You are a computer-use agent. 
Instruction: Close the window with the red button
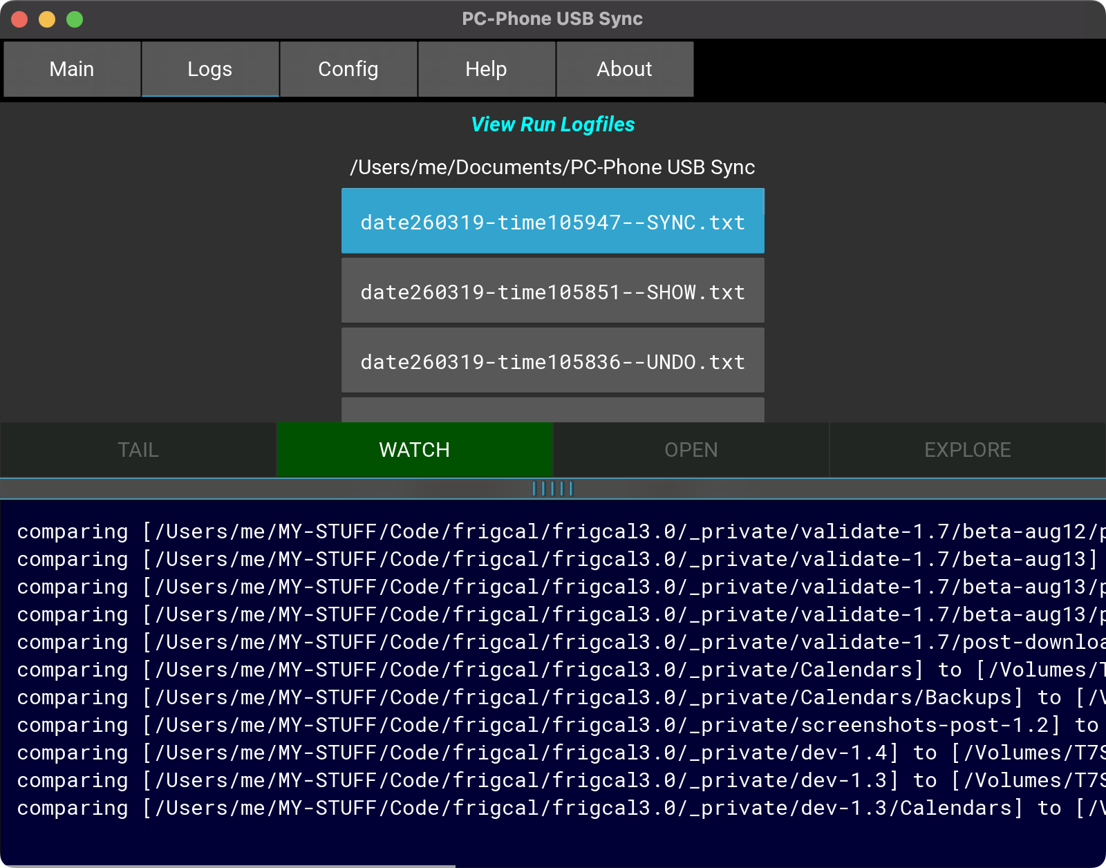[19, 19]
